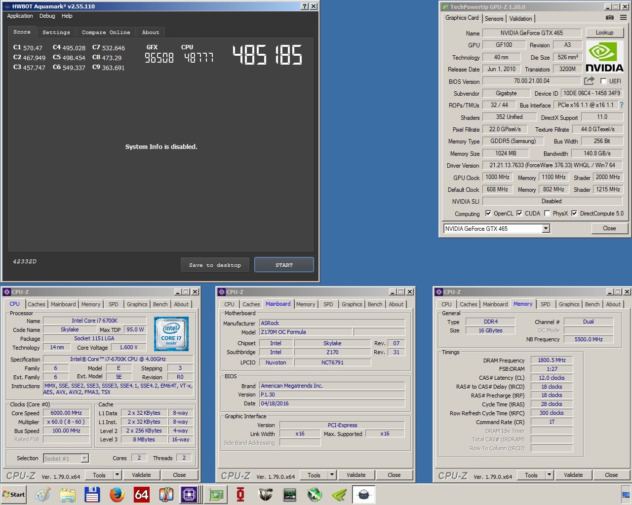The height and width of the screenshot is (505, 632).
Task: Click the green star burst taskbar icon
Action: 315,495
